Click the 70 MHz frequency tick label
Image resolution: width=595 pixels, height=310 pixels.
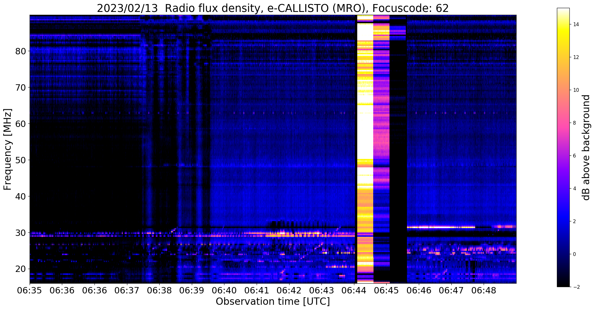coord(21,87)
